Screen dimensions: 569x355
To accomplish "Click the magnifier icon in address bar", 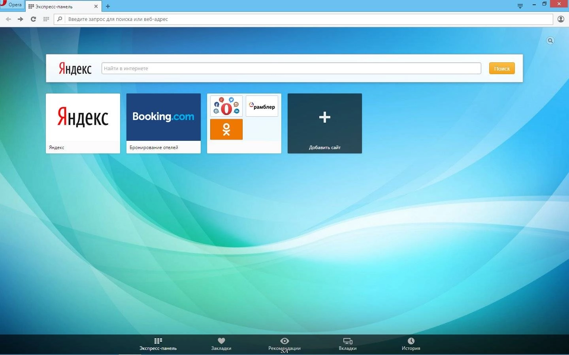I will pos(60,19).
